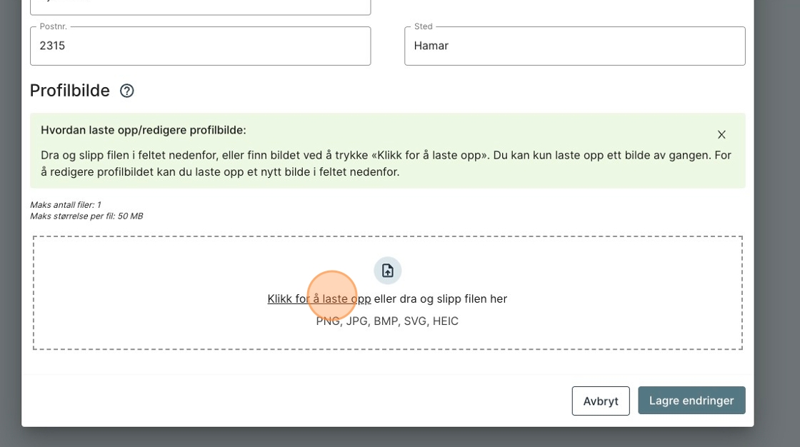The image size is (800, 447).
Task: Click the "Hvordan laste opp/redigere profilbilde" banner title
Action: click(x=143, y=130)
